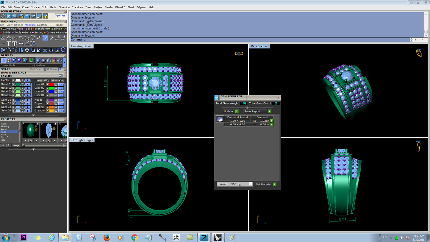Screen dimensions: 430x242
Task: Toggle visibility of User 01 layer
Action: [61, 84]
